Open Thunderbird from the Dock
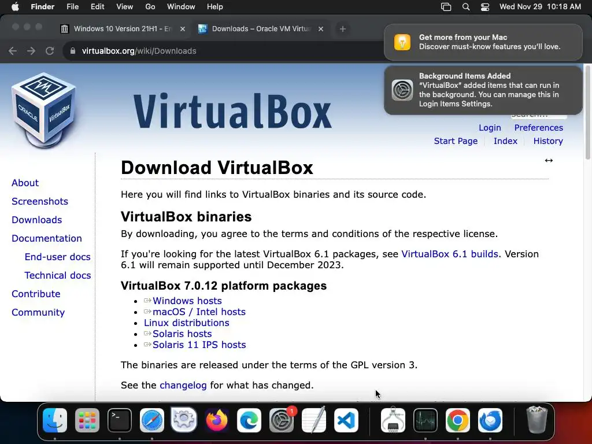This screenshot has height=444, width=592. click(x=490, y=420)
